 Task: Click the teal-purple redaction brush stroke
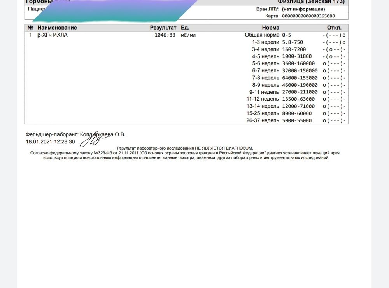pos(117,10)
